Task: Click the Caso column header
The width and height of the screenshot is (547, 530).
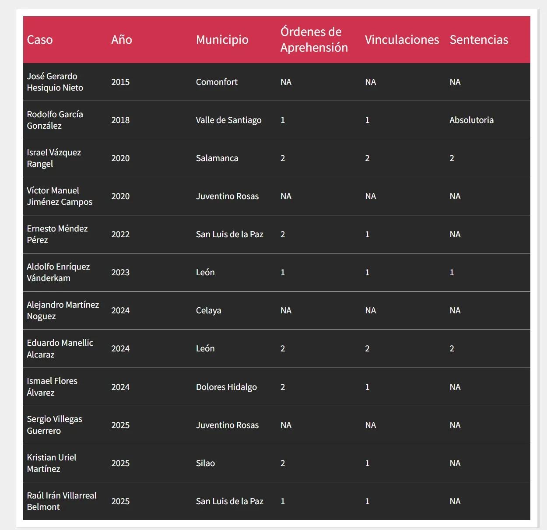Action: click(x=40, y=40)
